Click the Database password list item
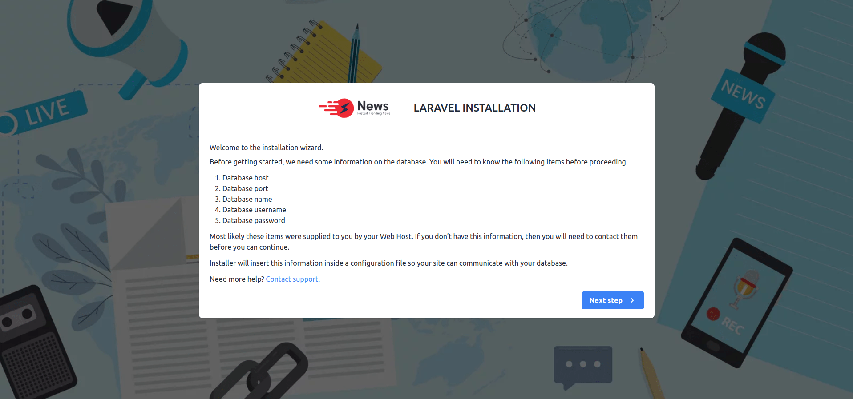This screenshot has width=853, height=399. click(254, 220)
